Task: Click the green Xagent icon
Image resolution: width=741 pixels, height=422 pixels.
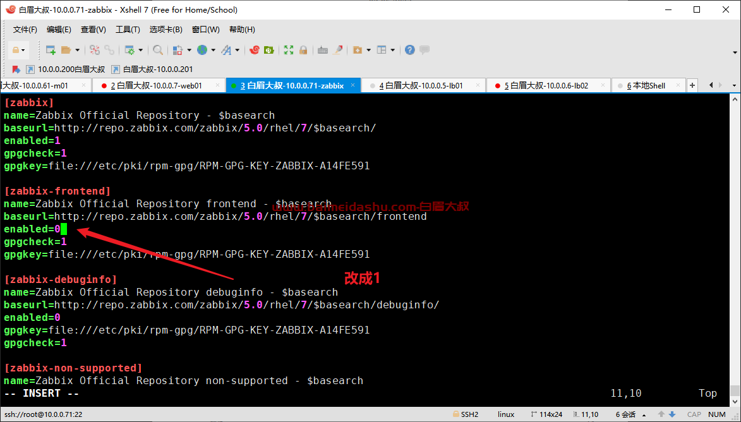Action: (x=269, y=50)
